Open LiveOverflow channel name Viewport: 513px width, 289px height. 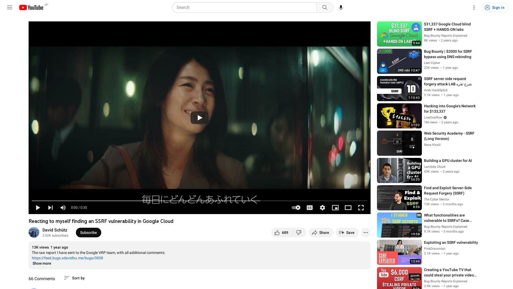click(433, 117)
